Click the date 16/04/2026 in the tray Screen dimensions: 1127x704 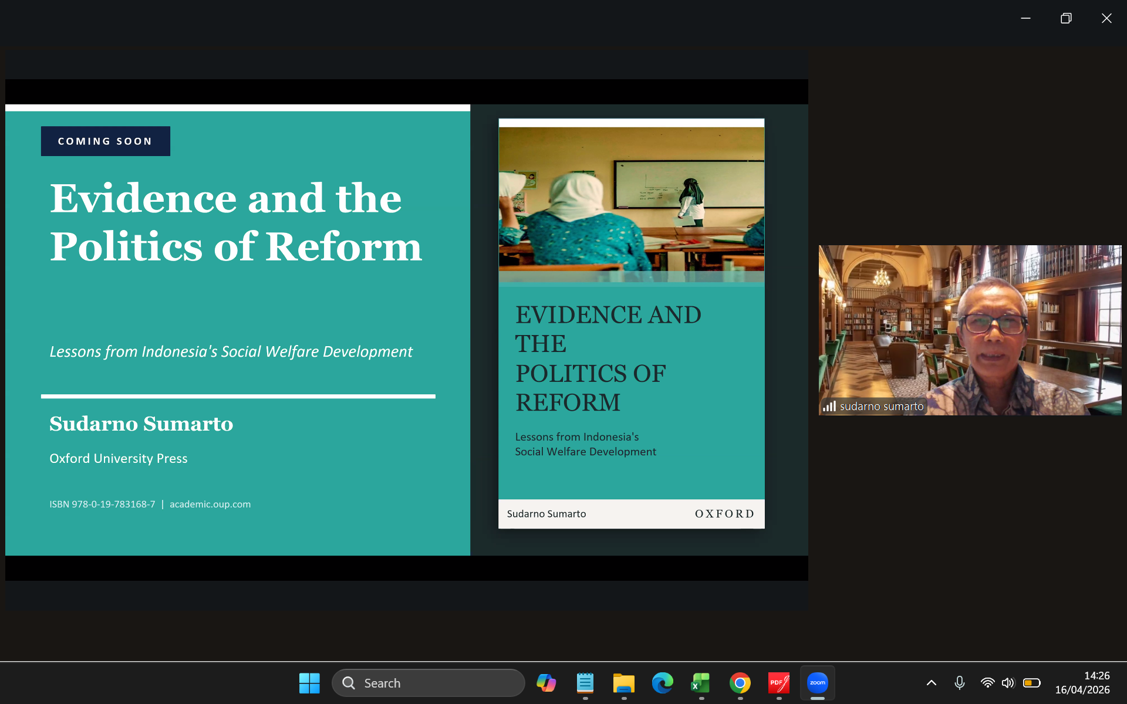[1082, 690]
